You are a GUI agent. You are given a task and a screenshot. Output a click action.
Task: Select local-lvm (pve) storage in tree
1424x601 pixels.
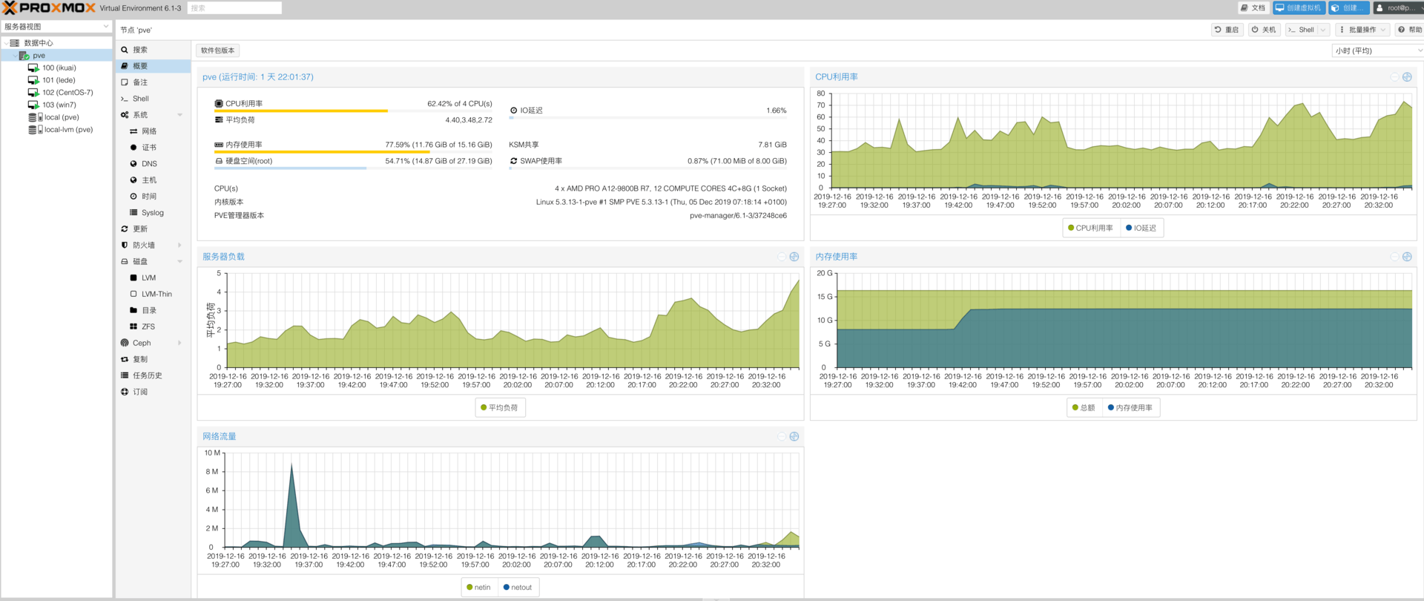click(56, 130)
